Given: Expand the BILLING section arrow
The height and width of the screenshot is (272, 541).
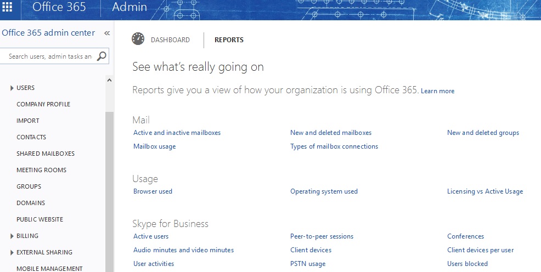Looking at the screenshot, I should [x=12, y=236].
